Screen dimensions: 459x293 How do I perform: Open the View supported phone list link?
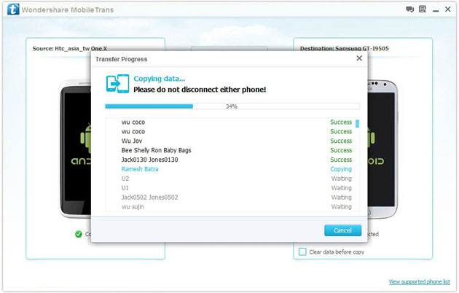(419, 281)
